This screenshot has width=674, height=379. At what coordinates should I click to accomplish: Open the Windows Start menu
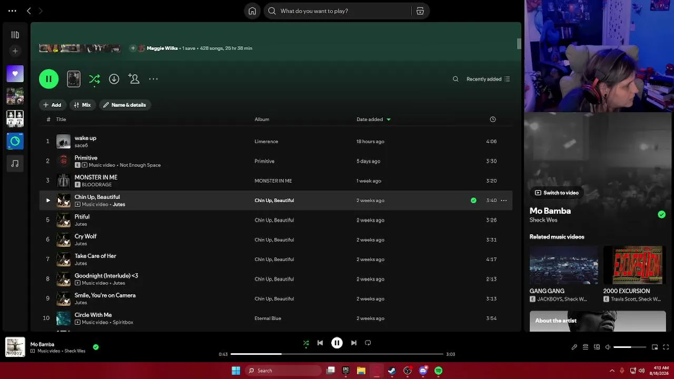click(236, 371)
